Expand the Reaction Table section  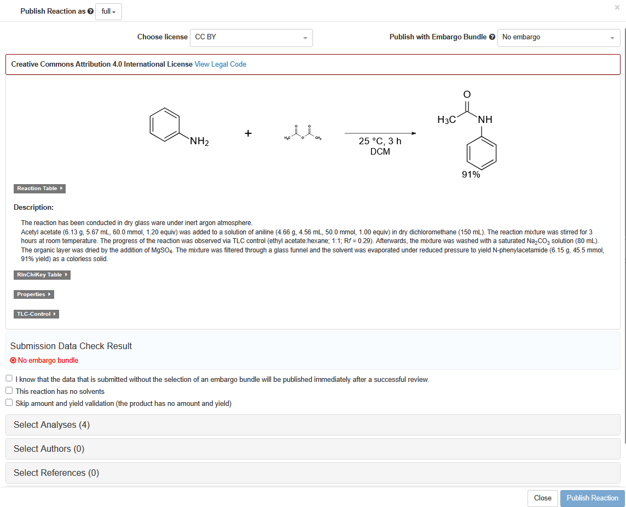39,188
